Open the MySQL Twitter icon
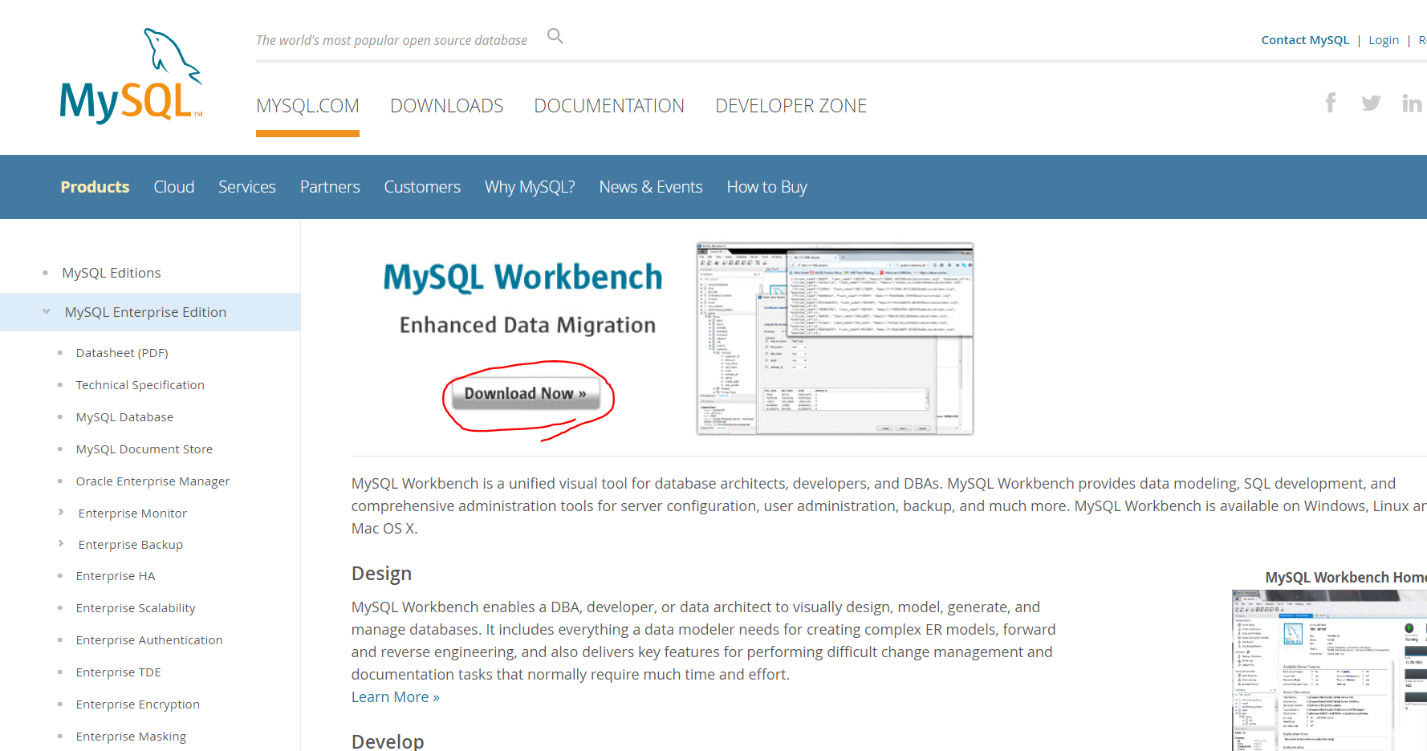The height and width of the screenshot is (751, 1427). [x=1371, y=103]
